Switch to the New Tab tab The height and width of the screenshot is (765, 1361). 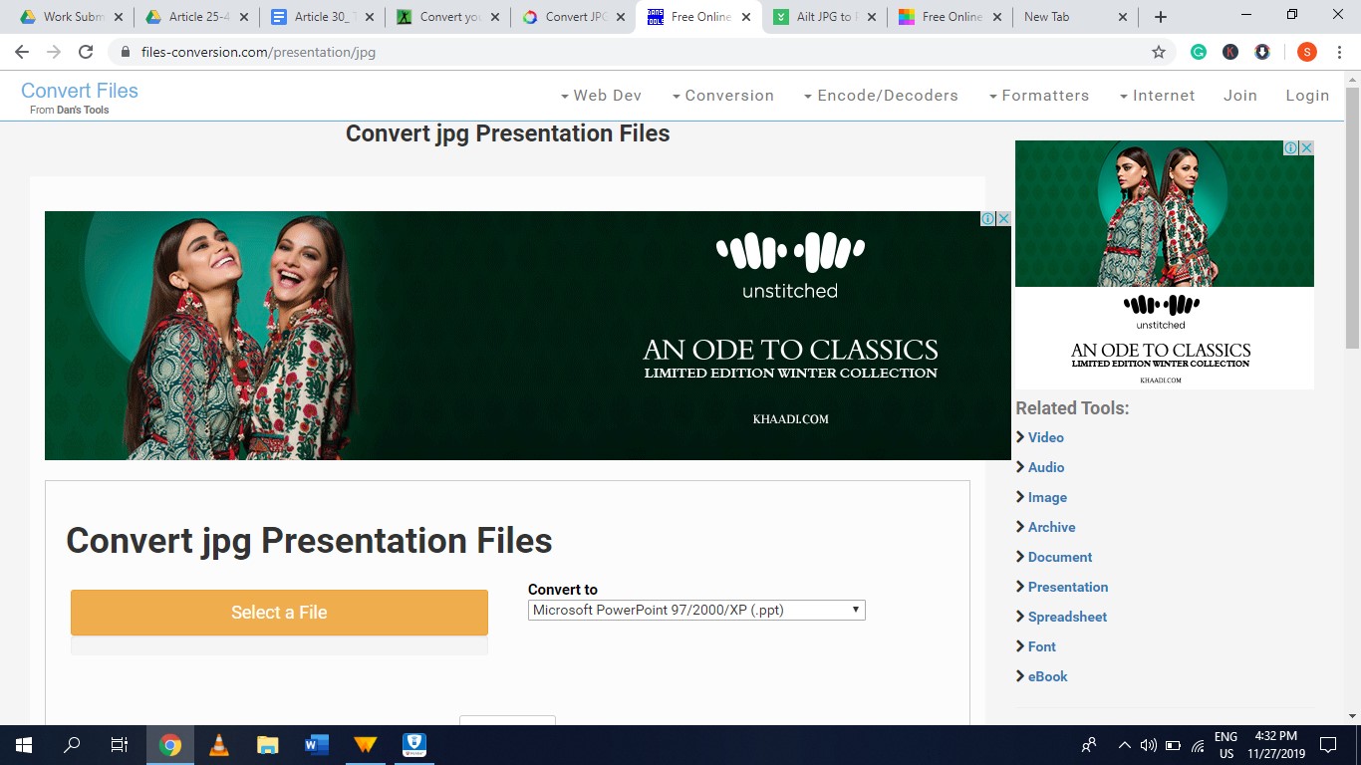coord(1074,17)
